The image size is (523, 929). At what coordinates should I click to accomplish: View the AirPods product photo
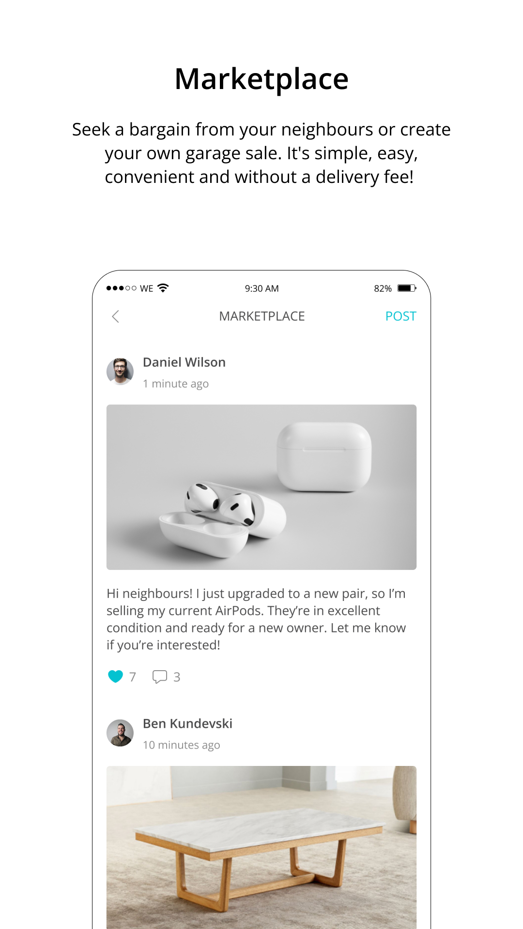pos(261,487)
